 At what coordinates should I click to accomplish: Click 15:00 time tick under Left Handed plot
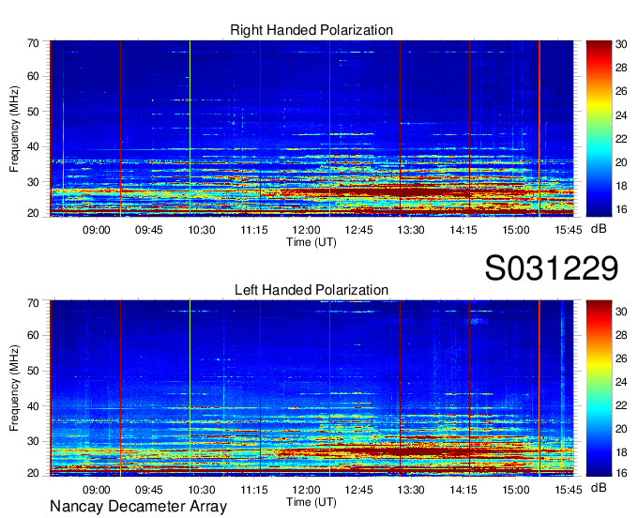tap(516, 490)
